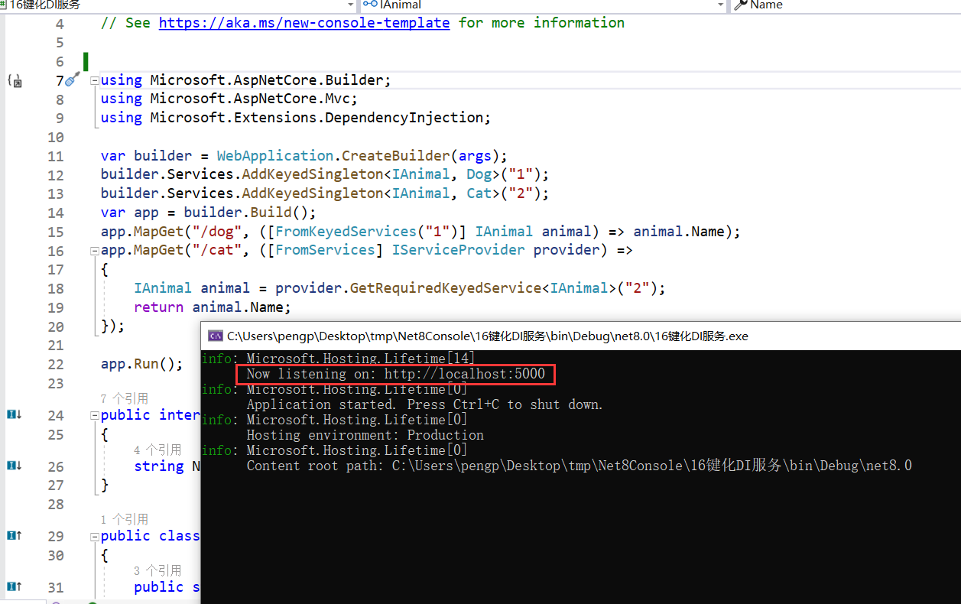Click 'Microsoft.AspNetCore.Builder' on line 7
The height and width of the screenshot is (604, 961).
pyautogui.click(x=267, y=80)
